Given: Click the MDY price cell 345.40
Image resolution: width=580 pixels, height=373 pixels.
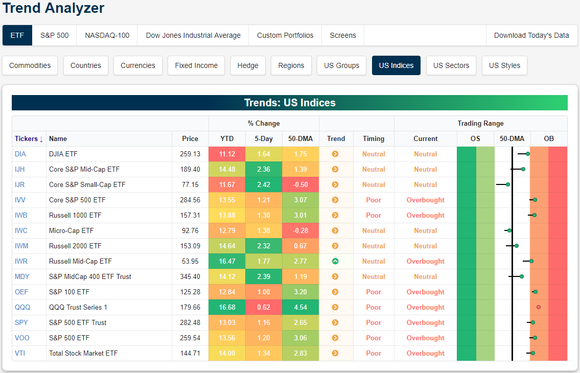Looking at the screenshot, I should (x=189, y=276).
